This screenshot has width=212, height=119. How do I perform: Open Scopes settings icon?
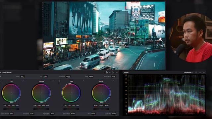196,73
